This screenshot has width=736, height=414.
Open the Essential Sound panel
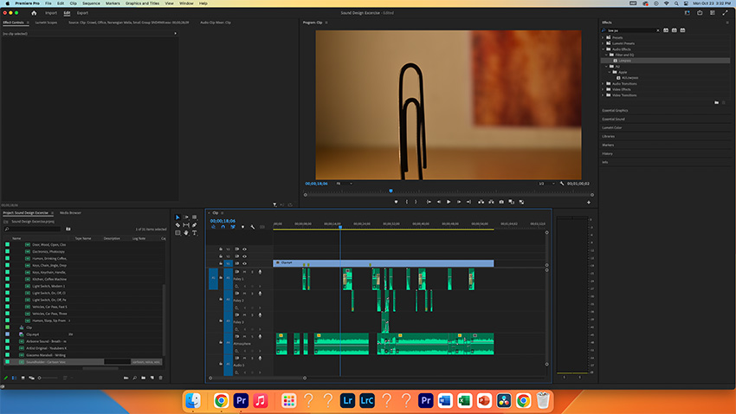coord(613,120)
